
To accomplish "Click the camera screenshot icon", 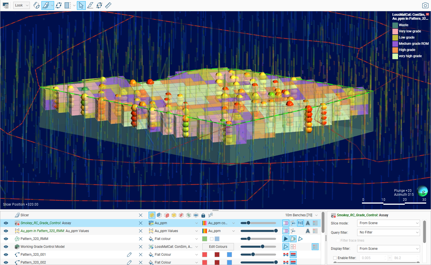I will [x=425, y=5].
